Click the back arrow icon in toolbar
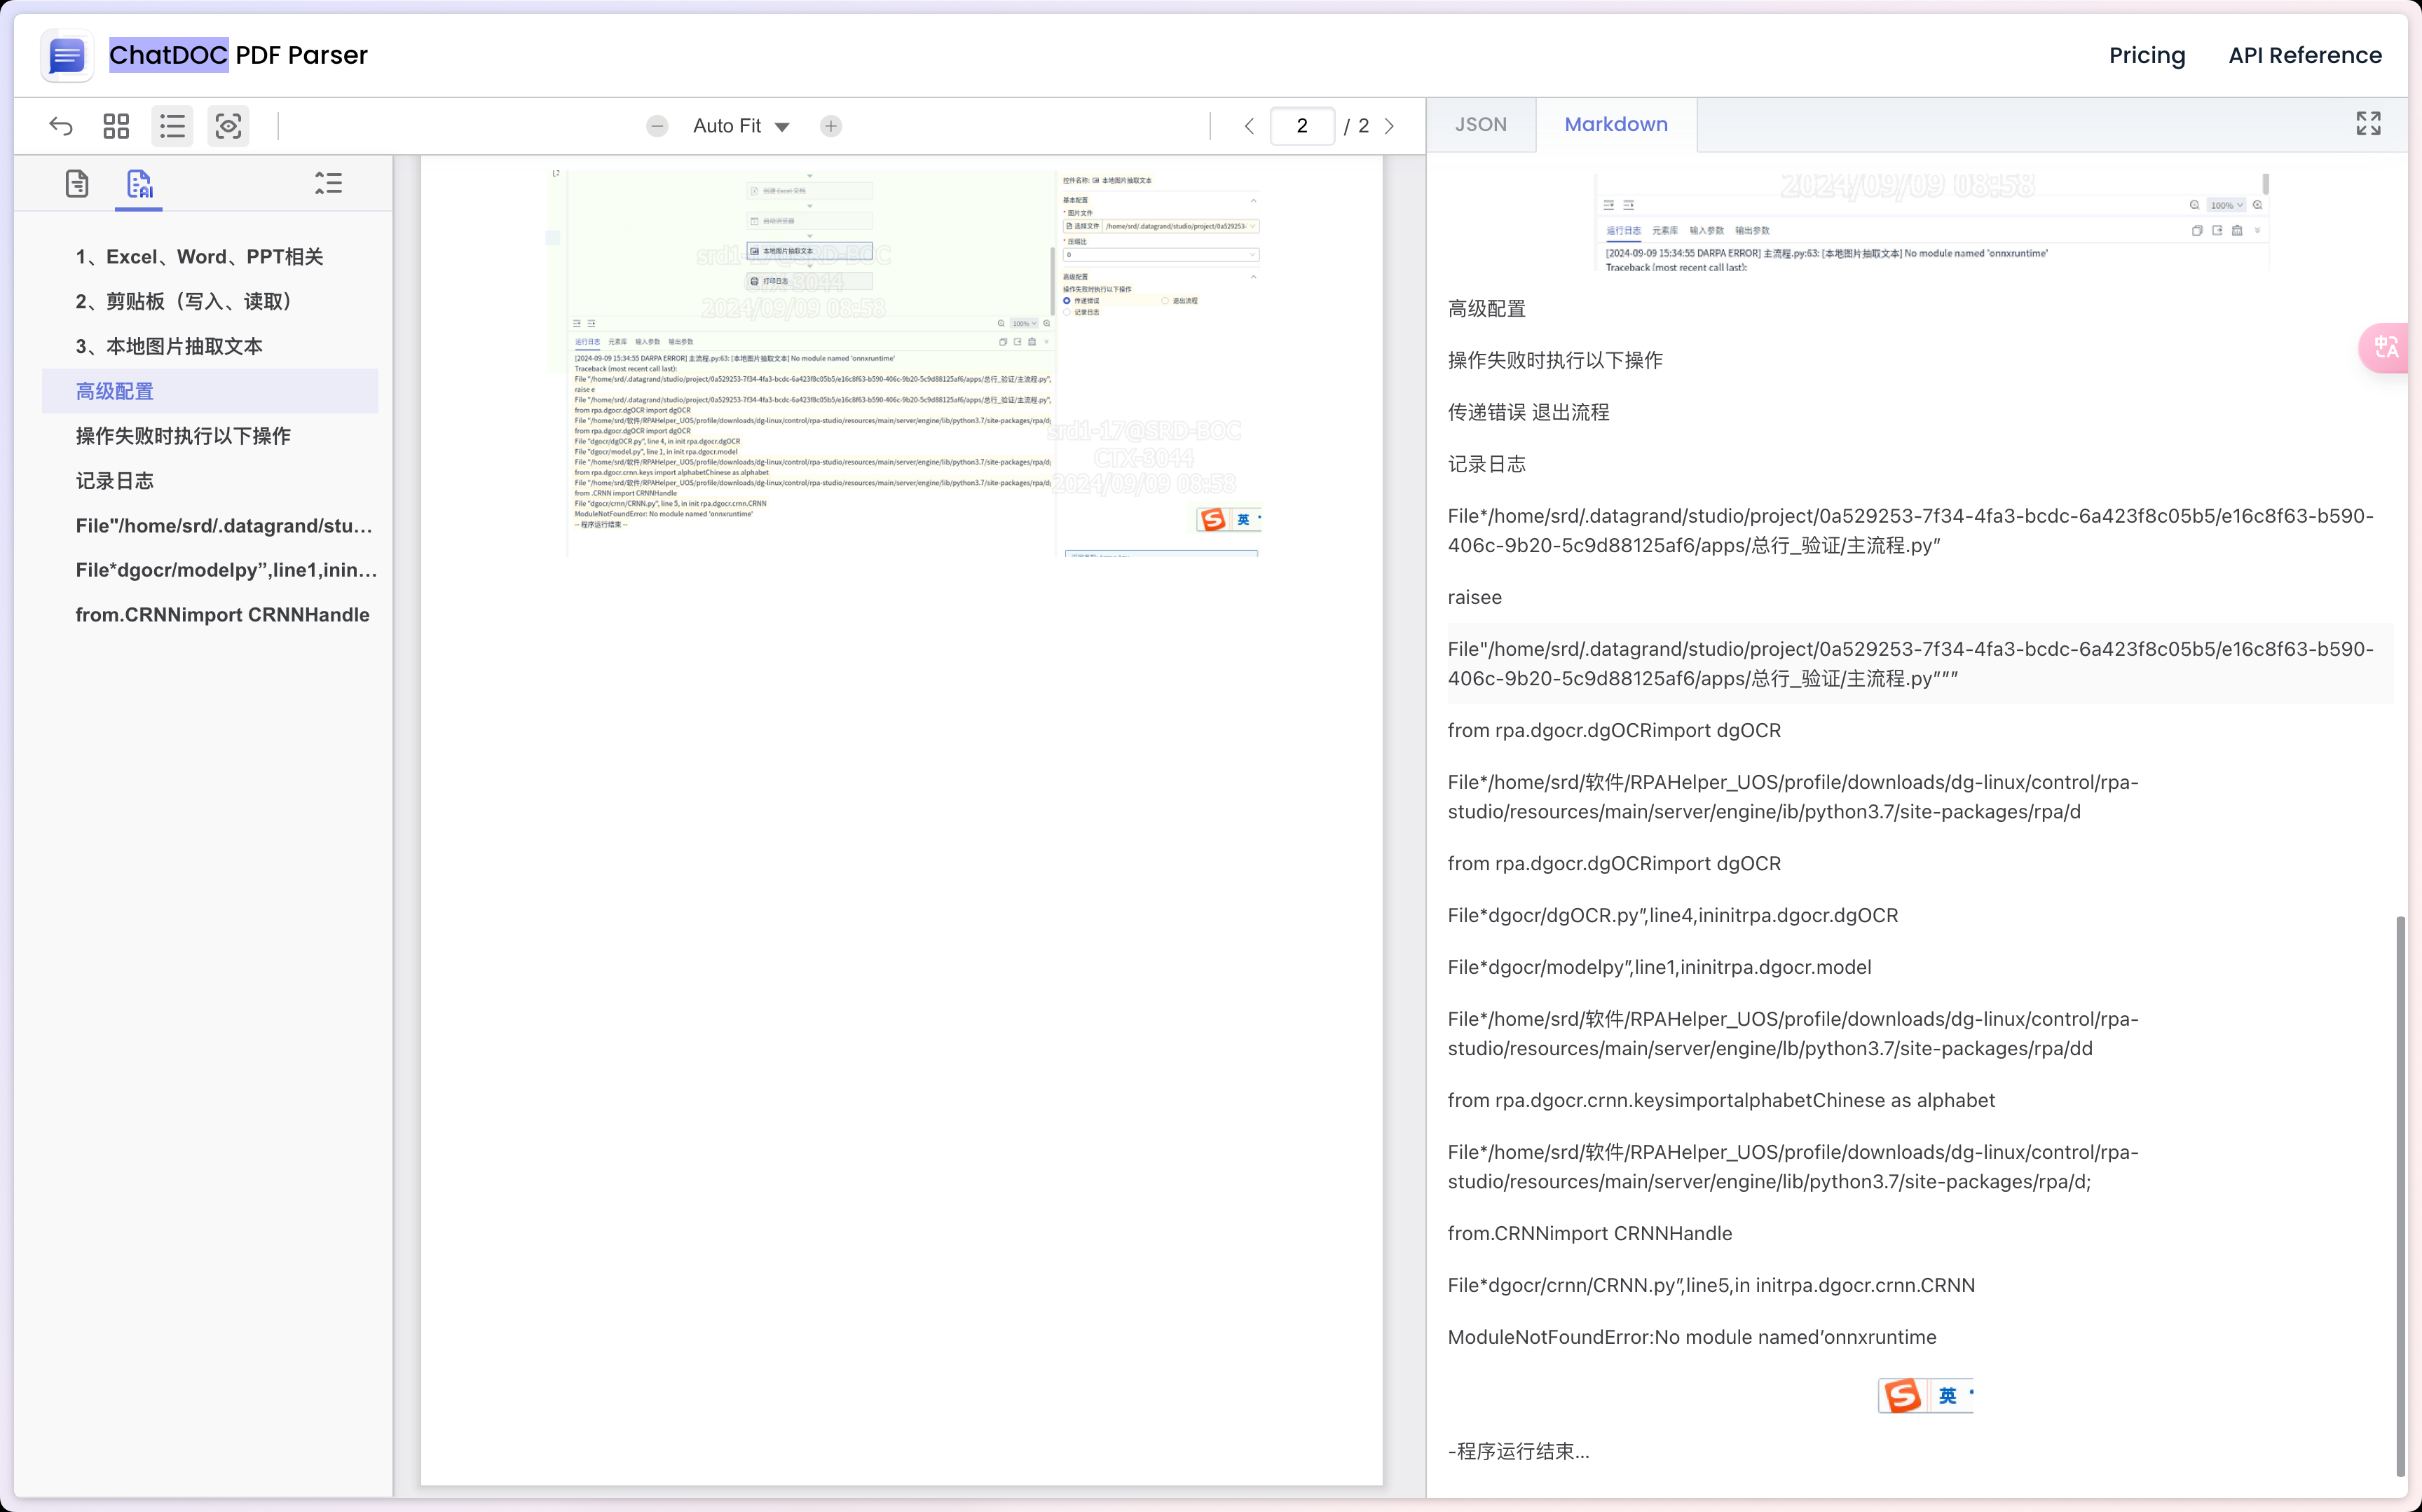The height and width of the screenshot is (1512, 2422). tap(61, 126)
